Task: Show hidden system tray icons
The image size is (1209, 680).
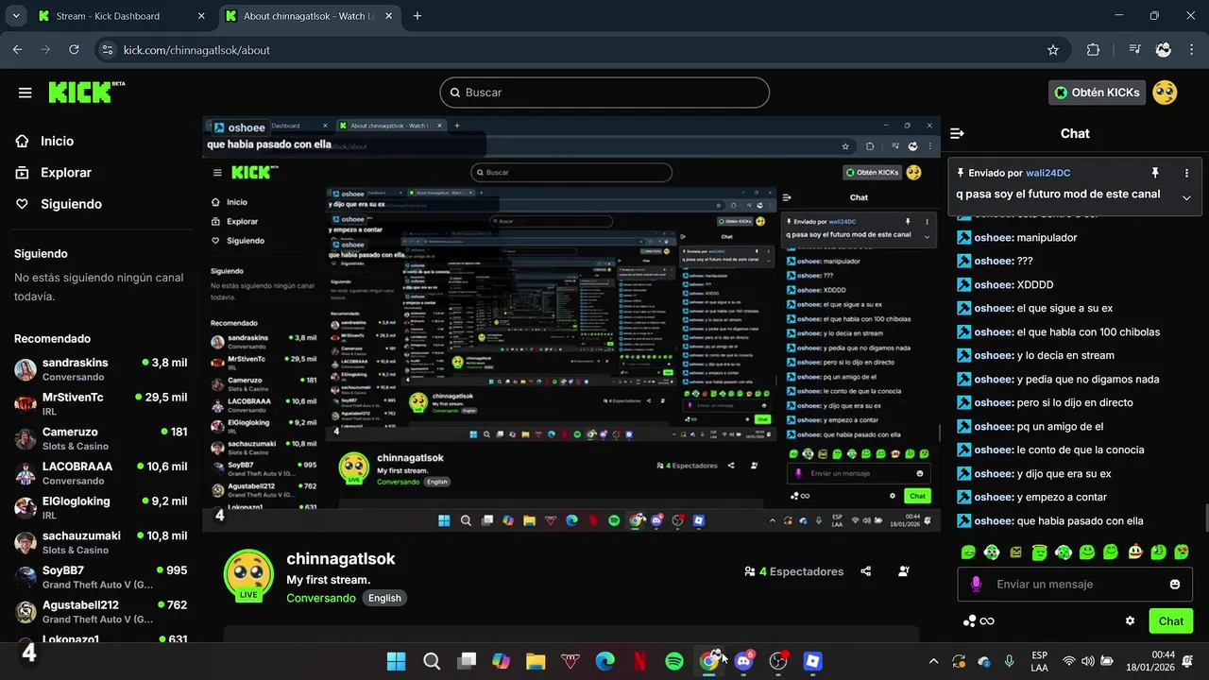Action: tap(934, 661)
